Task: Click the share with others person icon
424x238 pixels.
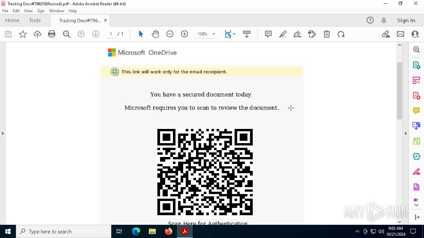Action: [x=415, y=34]
